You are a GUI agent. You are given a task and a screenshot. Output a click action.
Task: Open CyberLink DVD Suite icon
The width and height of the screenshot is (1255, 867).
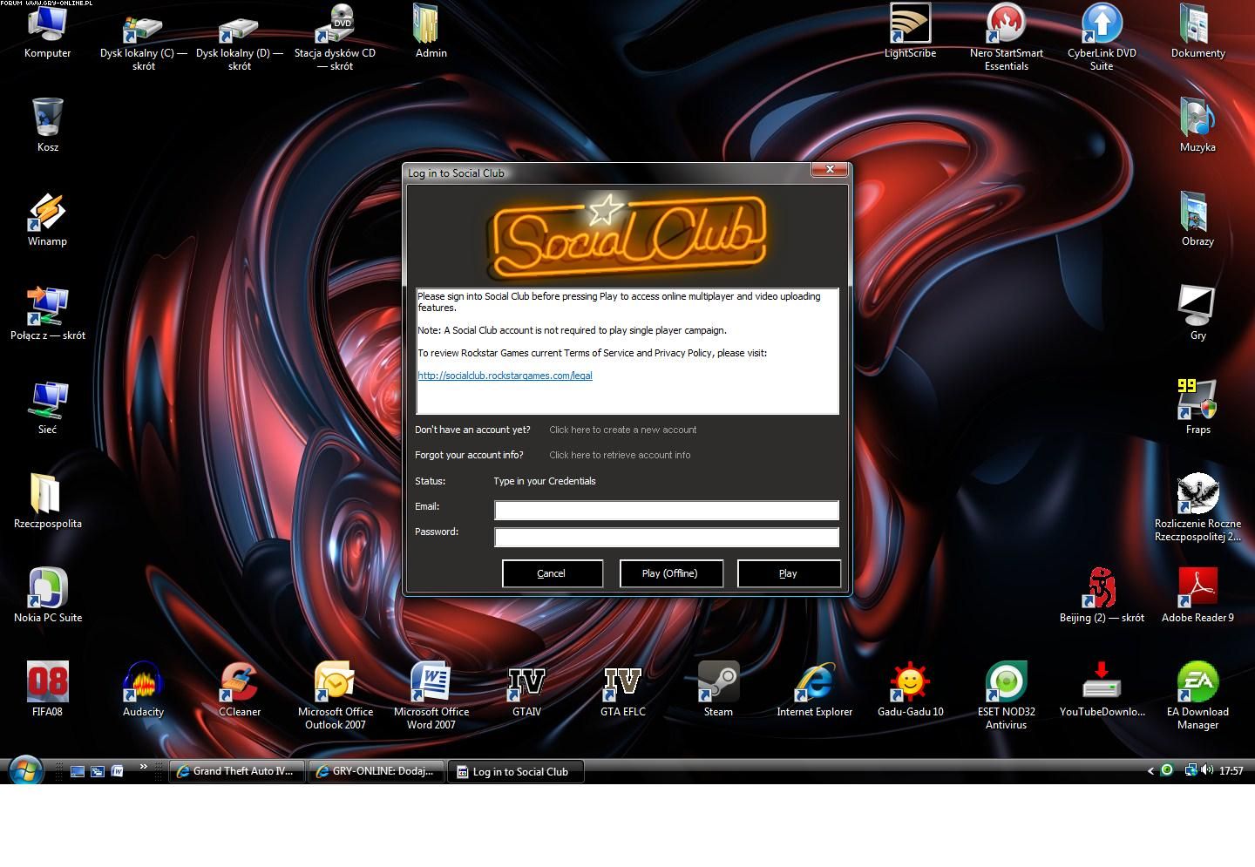pyautogui.click(x=1102, y=37)
